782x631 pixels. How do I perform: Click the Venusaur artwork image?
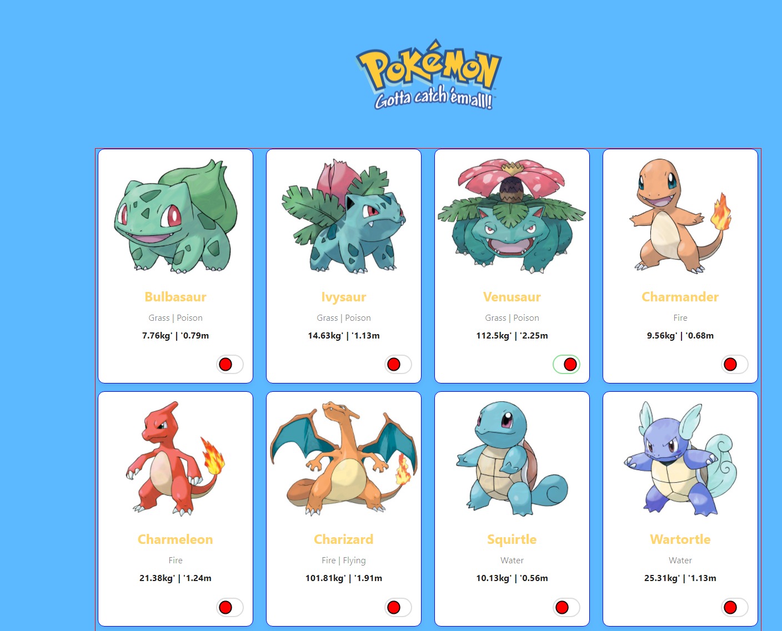[x=512, y=216]
